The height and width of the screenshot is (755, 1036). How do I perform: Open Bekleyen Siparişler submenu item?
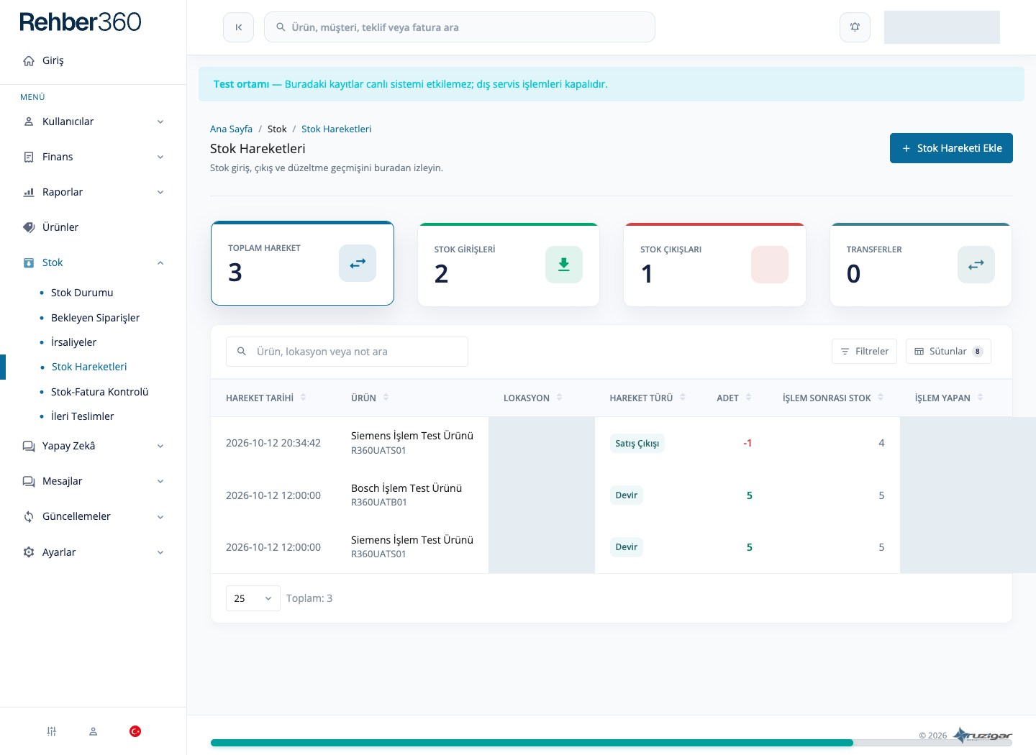click(95, 318)
